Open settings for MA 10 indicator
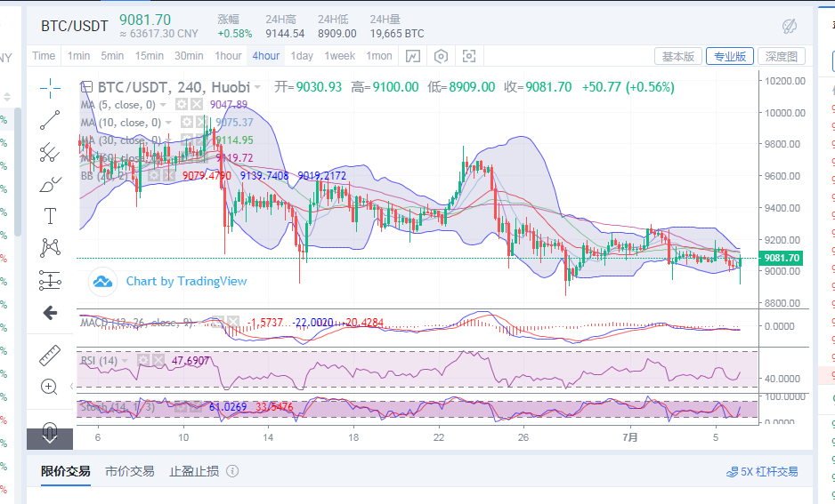The image size is (835, 504). click(186, 123)
